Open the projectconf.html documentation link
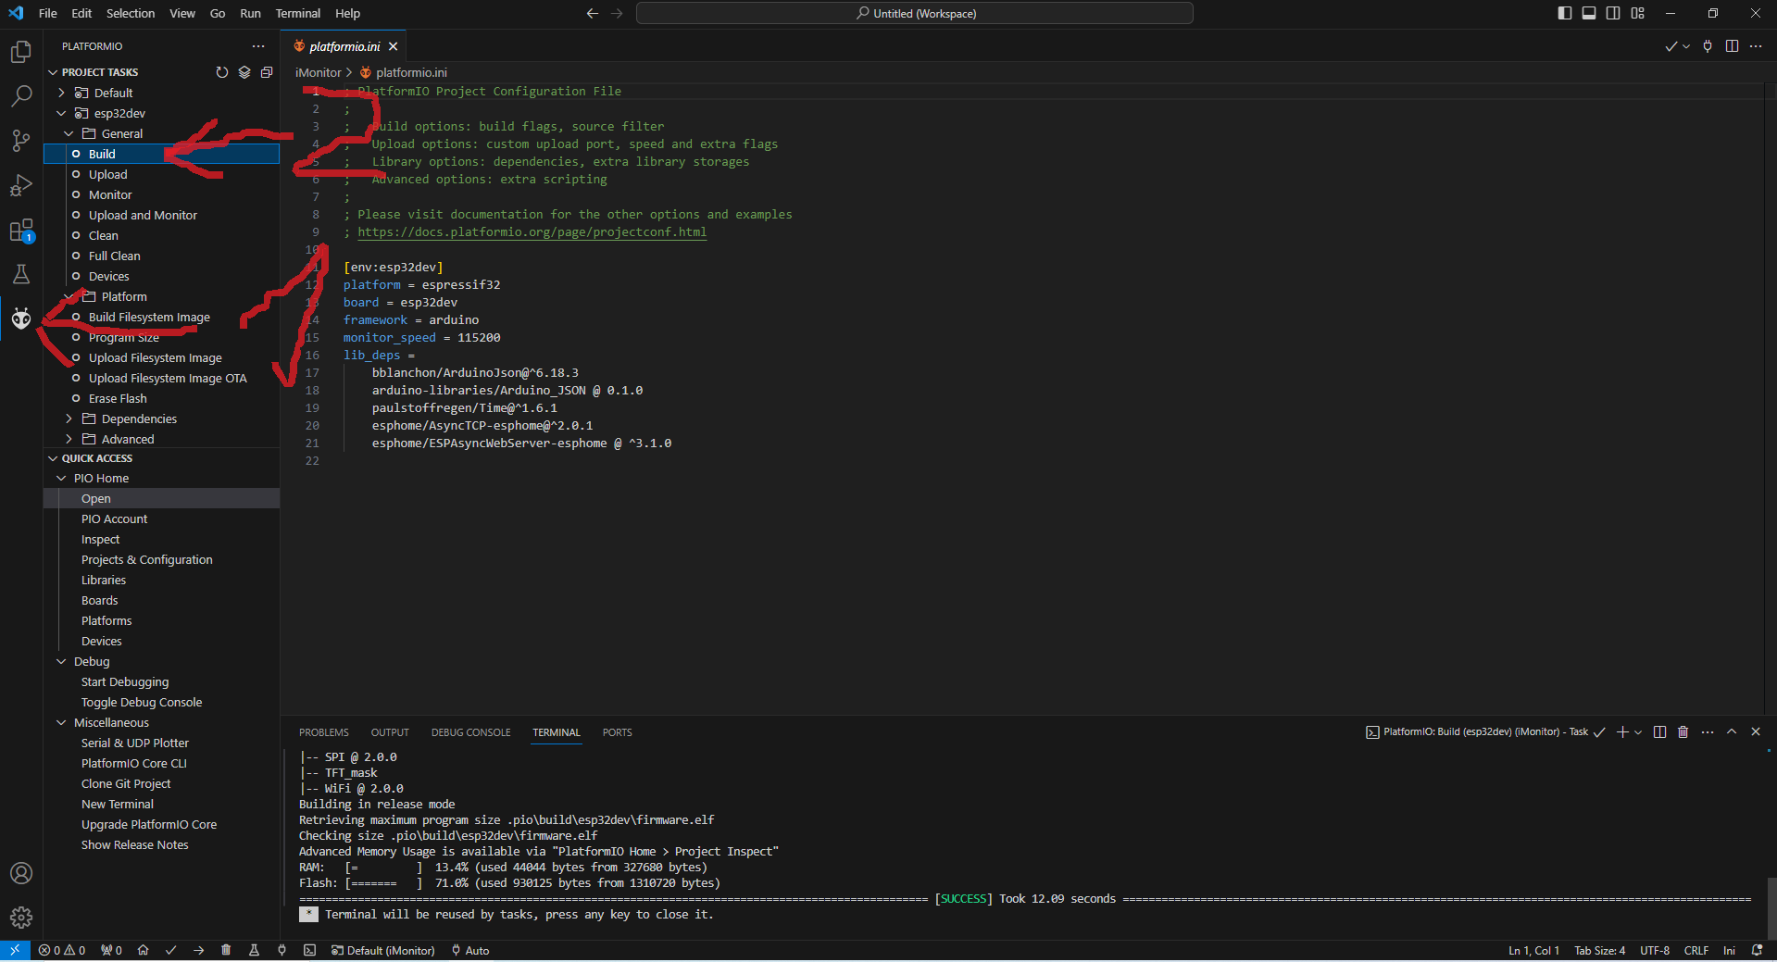 pos(532,232)
